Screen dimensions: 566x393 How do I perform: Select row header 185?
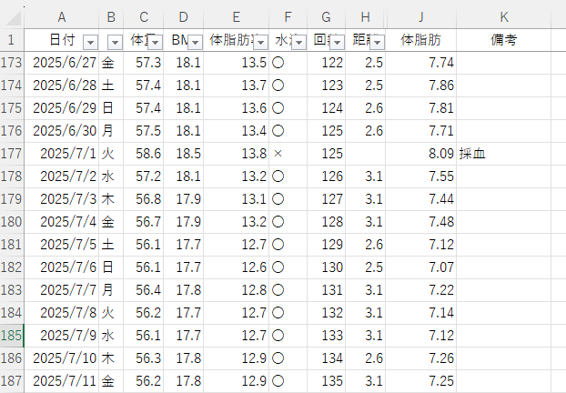coord(12,336)
